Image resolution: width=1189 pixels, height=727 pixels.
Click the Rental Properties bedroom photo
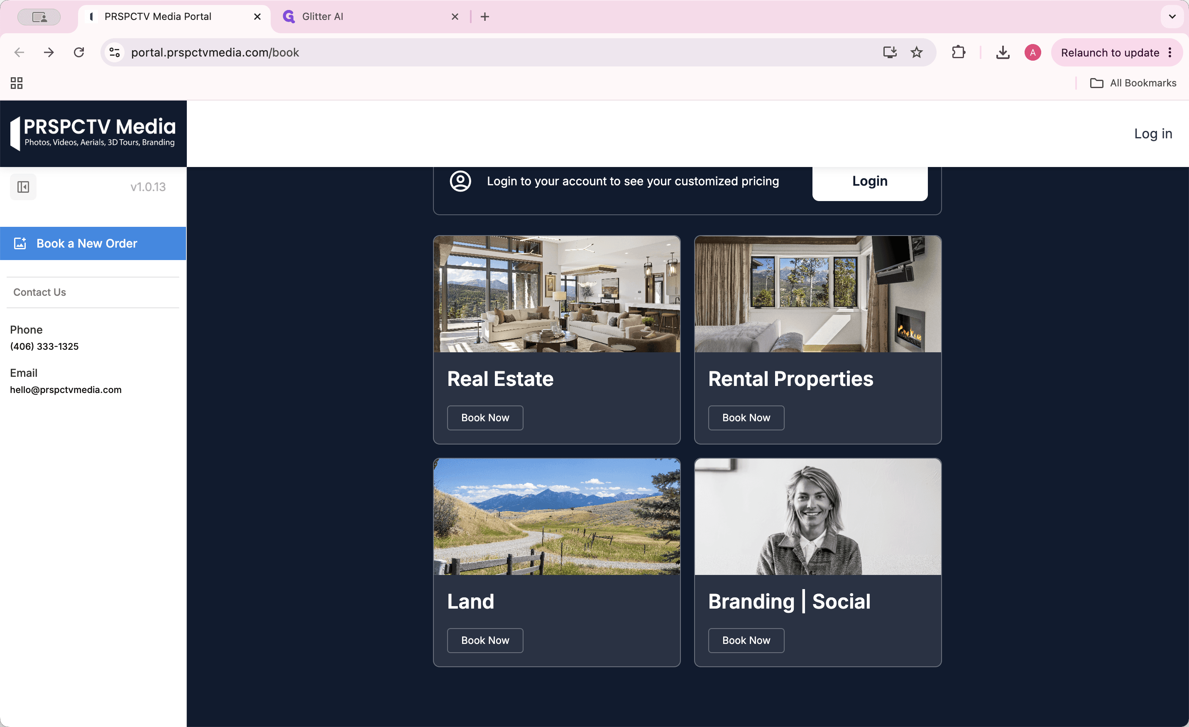818,294
